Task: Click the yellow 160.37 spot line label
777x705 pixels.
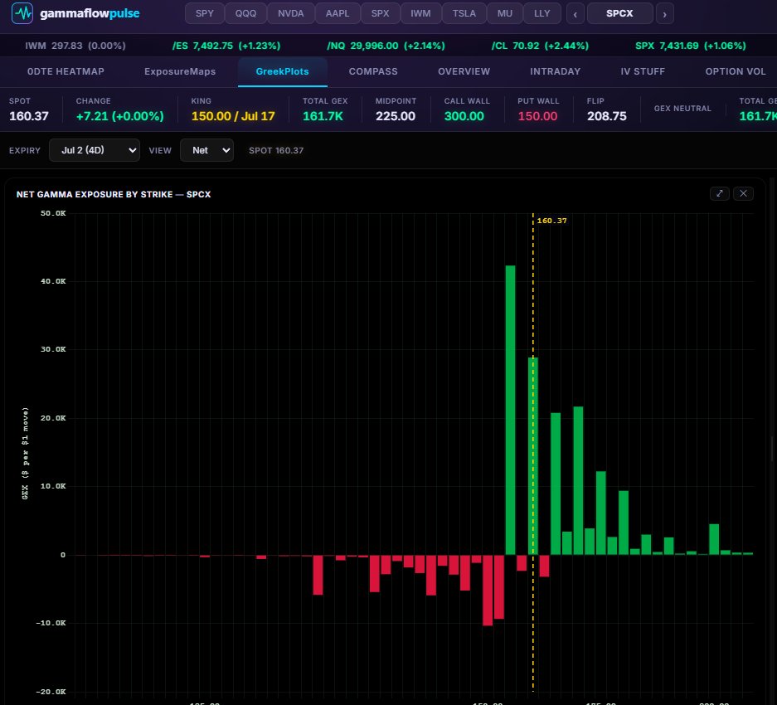Action: pyautogui.click(x=551, y=221)
